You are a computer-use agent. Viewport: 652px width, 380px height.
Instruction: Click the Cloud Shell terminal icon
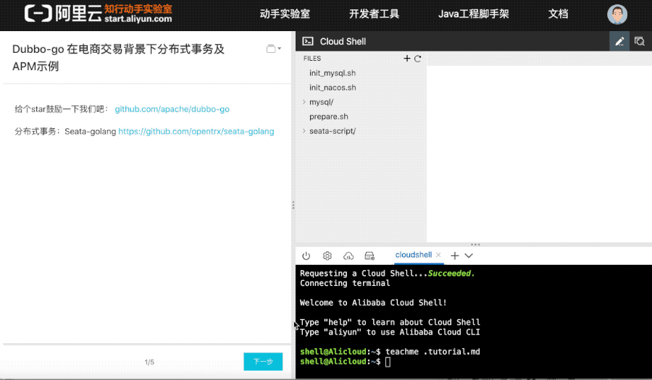point(308,41)
